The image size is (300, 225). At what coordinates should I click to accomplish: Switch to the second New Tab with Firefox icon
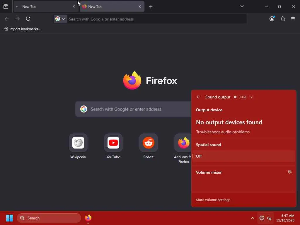pos(112,6)
